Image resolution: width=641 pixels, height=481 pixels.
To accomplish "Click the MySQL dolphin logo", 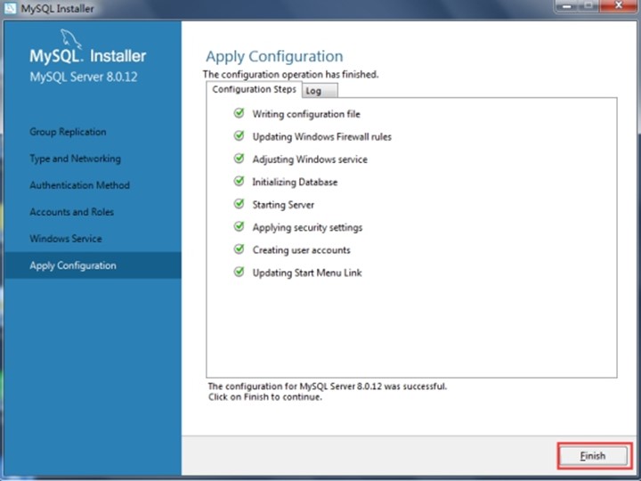I will click(x=71, y=39).
